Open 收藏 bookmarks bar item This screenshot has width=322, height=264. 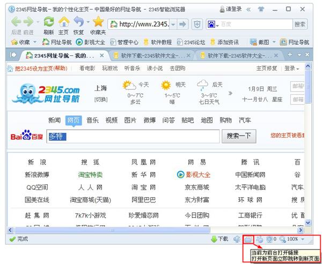[x=21, y=42]
